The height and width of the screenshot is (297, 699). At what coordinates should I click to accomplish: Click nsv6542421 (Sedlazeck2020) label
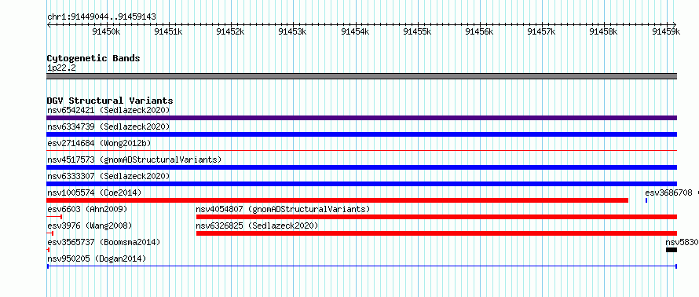pyautogui.click(x=108, y=110)
